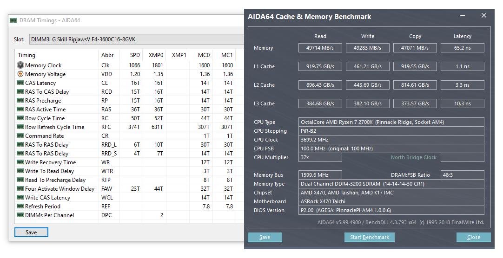Screen dimensions: 503x258
Task: Save the DRAM Timings report
Action: click(x=31, y=232)
